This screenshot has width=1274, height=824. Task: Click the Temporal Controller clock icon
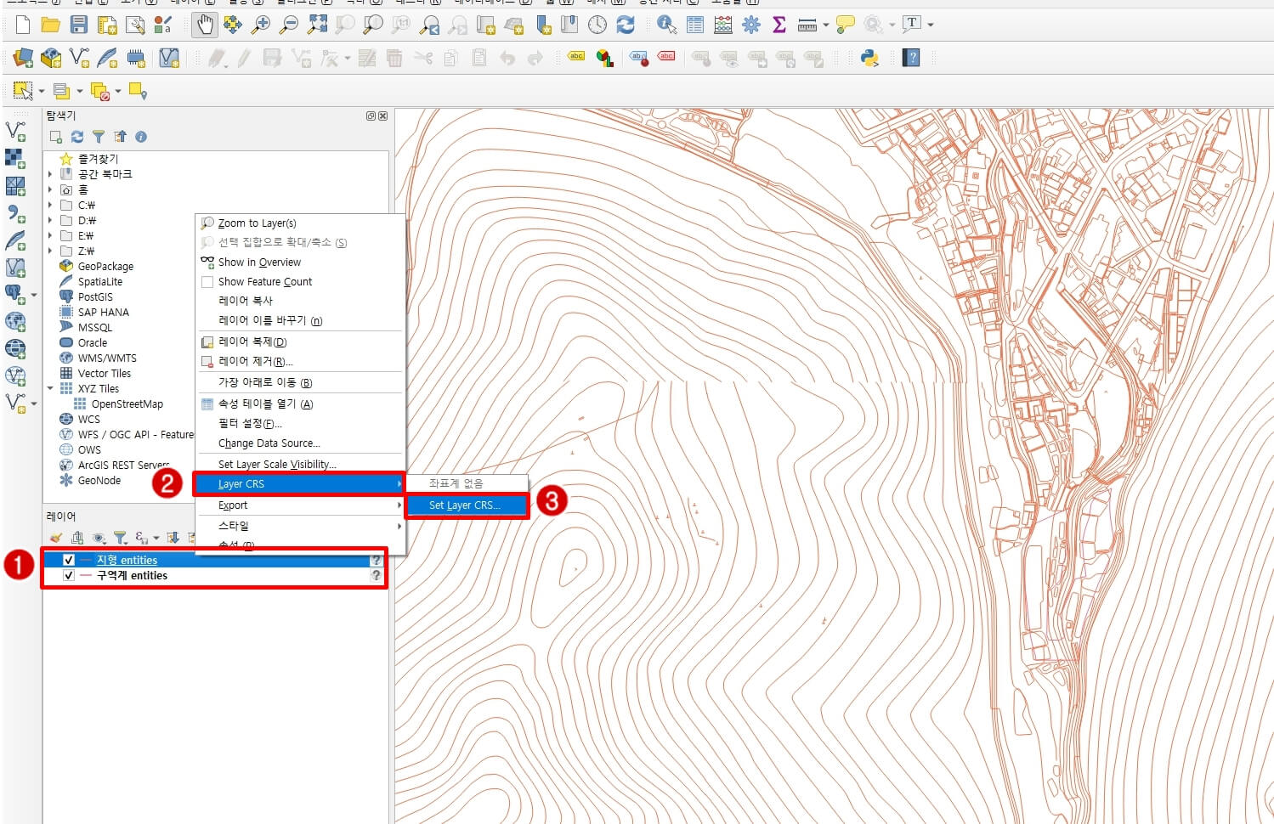click(x=597, y=25)
